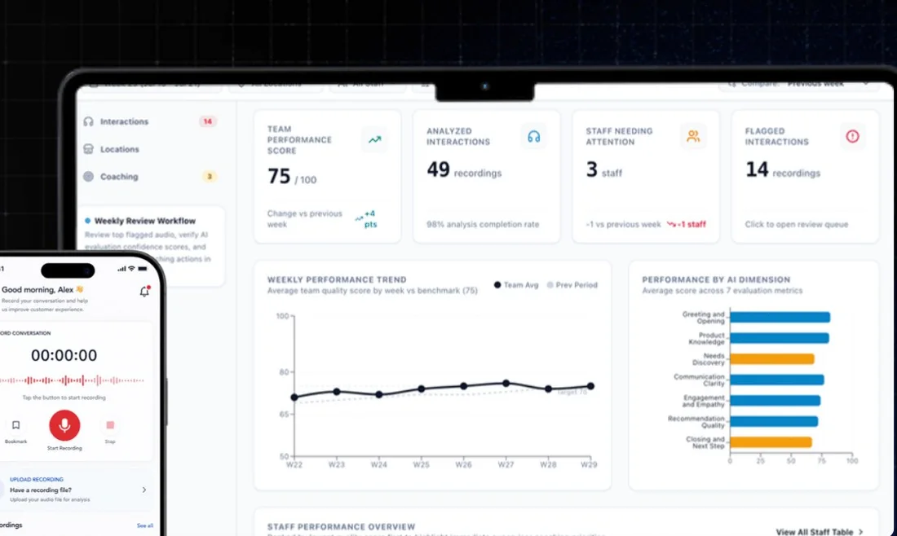Click the W23 data point on trend chart
897x536 pixels.
(337, 392)
